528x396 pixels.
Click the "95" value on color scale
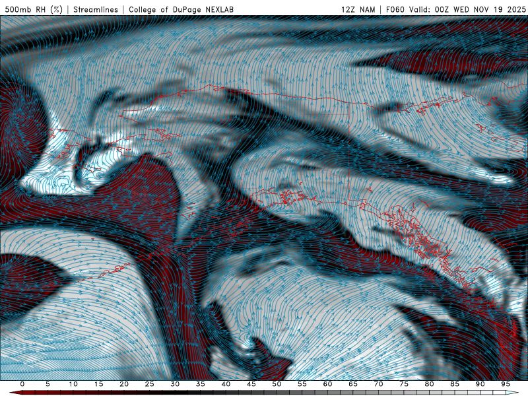(x=506, y=384)
